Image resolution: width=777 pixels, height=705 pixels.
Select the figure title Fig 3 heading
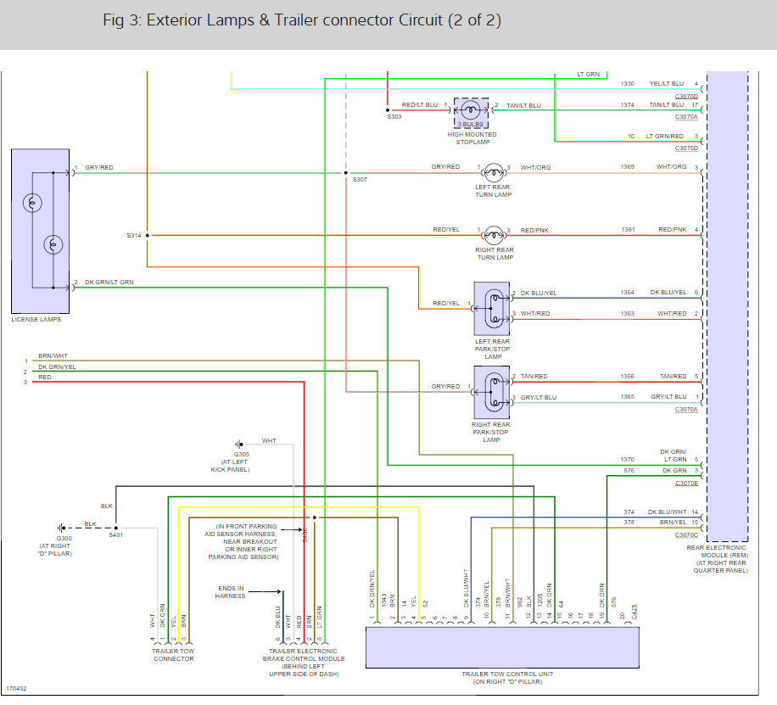[x=302, y=20]
